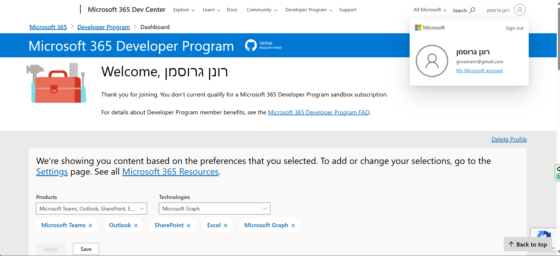Click the large profile picture in account popup

point(432,61)
